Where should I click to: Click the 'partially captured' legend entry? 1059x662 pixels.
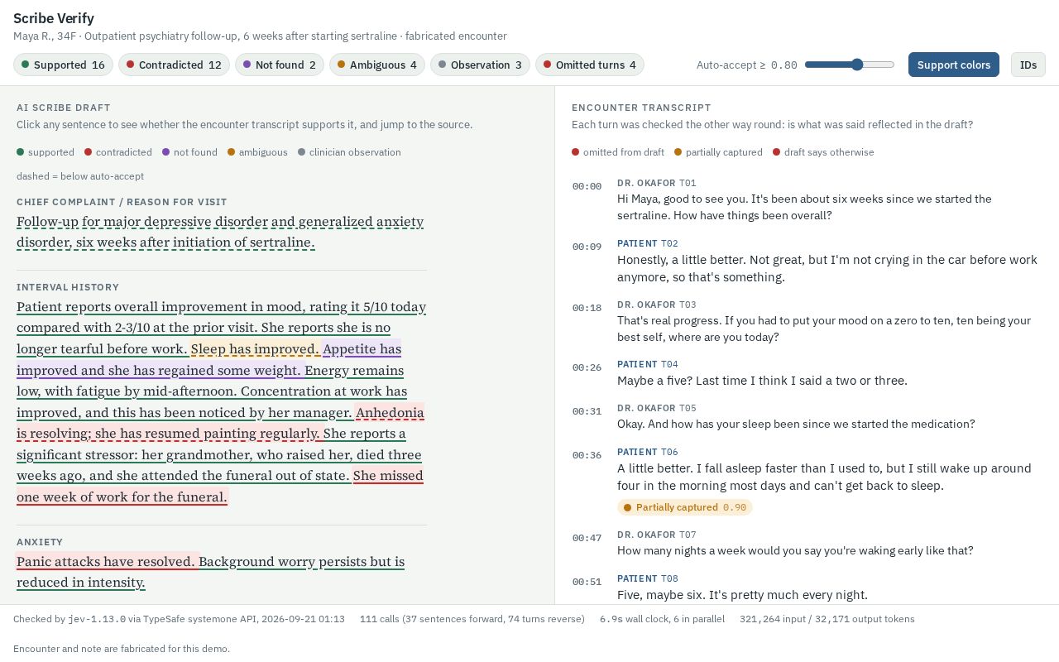718,152
